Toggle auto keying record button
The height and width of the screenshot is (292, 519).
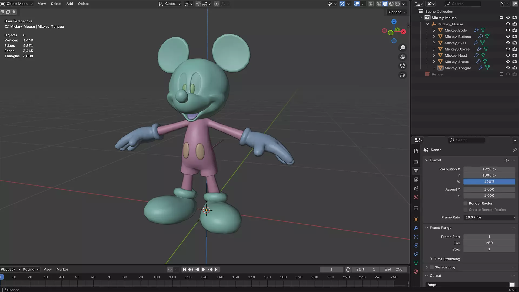(x=170, y=270)
